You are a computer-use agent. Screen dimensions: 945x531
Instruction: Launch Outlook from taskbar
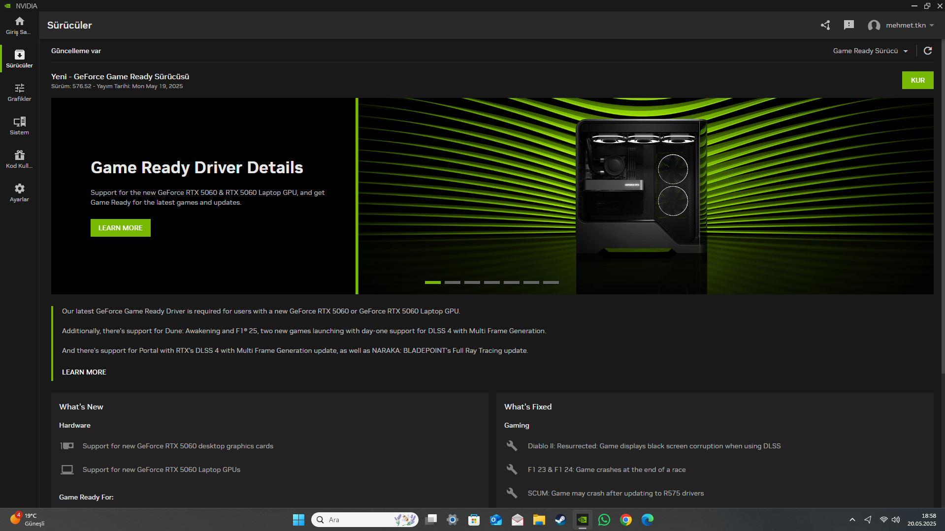point(496,520)
